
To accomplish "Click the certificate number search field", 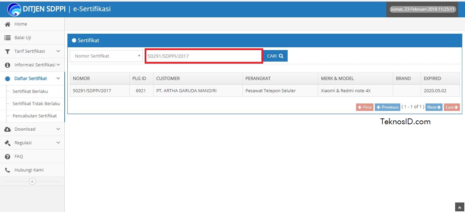I will (x=204, y=56).
